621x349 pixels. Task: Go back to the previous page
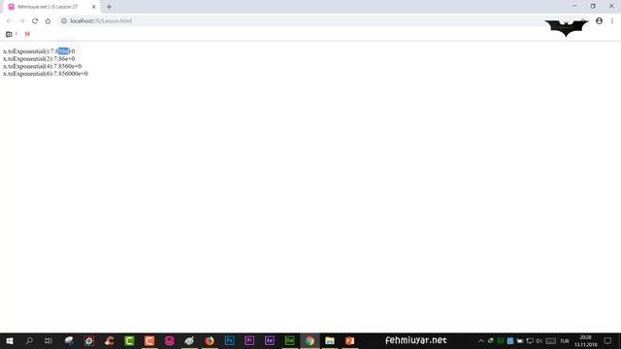coord(9,21)
